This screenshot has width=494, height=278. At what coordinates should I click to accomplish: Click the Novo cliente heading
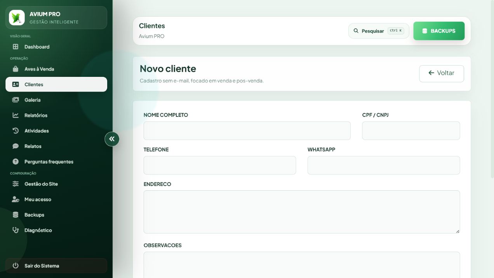click(168, 69)
